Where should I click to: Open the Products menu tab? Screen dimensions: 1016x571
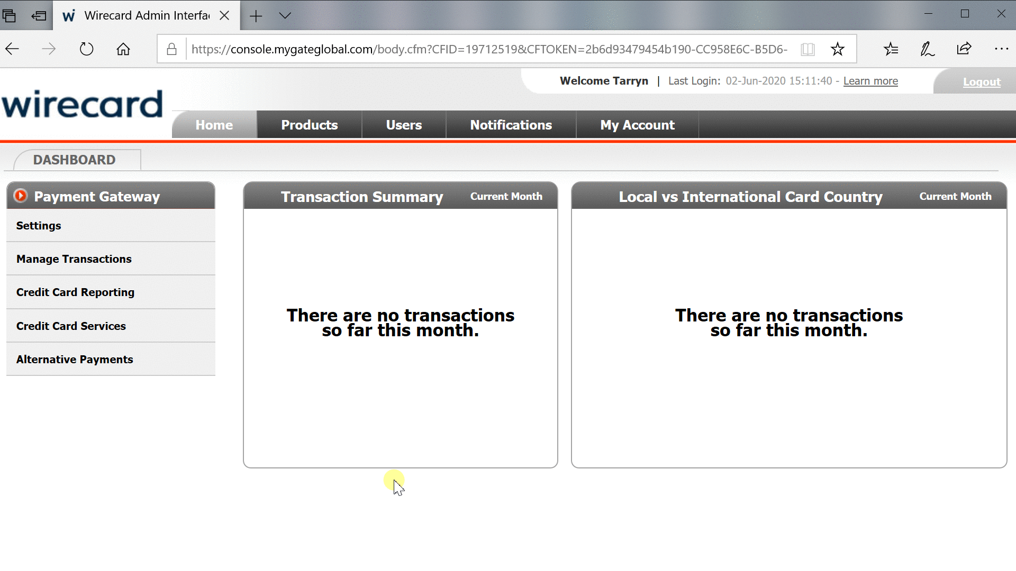click(309, 125)
